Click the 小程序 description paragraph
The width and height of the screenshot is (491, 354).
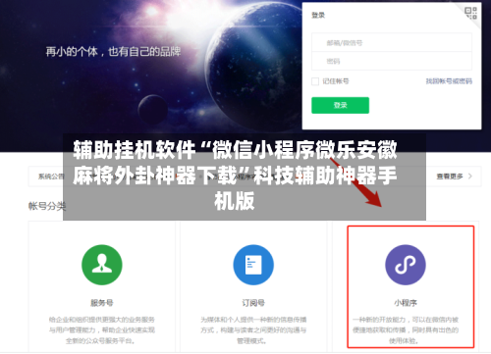tap(406, 330)
